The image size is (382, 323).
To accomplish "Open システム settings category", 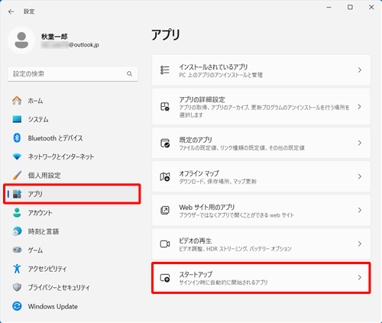I will [72, 119].
